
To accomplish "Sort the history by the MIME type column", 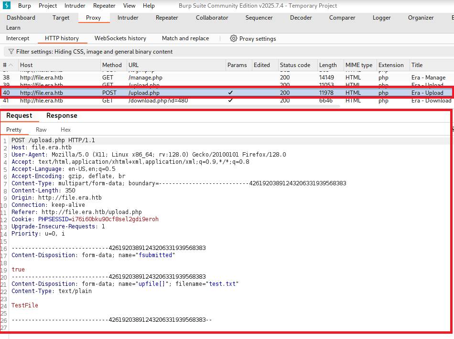I will pos(358,65).
